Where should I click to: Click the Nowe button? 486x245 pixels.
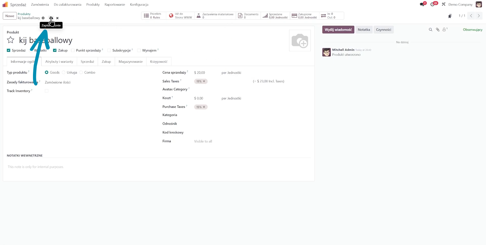(10, 16)
